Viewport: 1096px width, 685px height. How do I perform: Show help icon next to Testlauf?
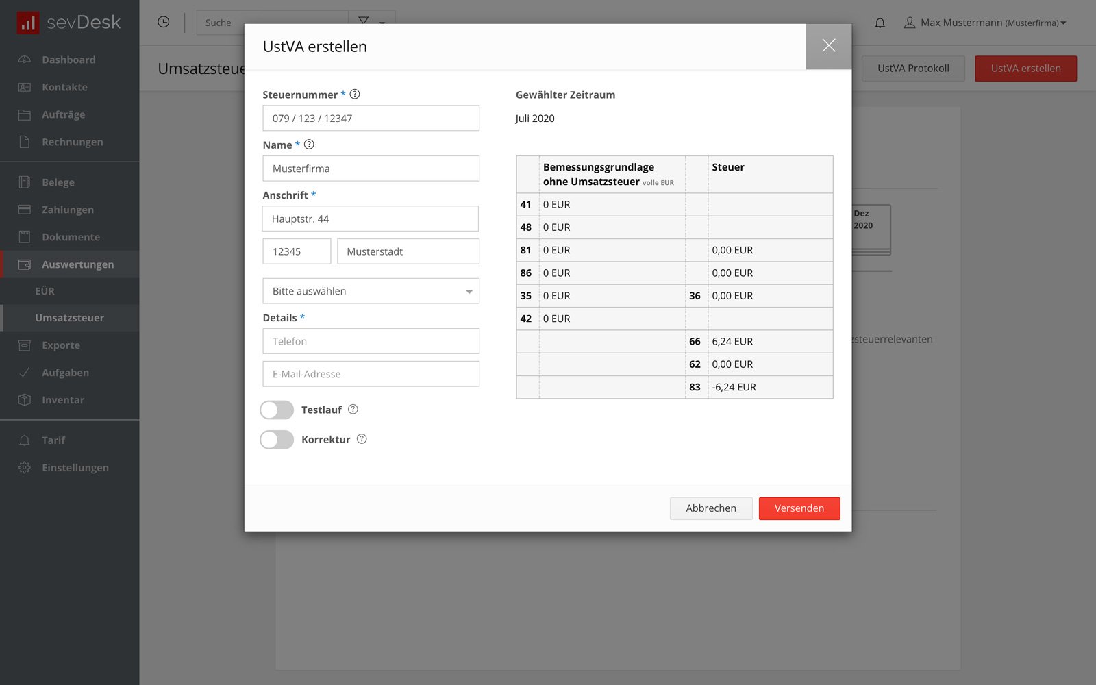[353, 410]
